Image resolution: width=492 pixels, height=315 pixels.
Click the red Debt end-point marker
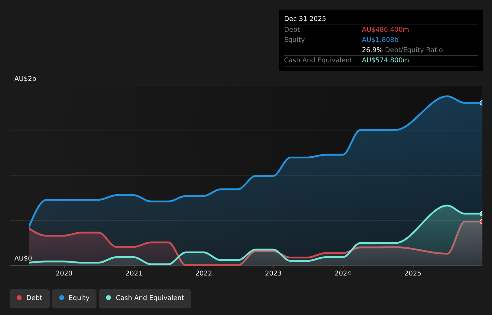click(x=482, y=222)
